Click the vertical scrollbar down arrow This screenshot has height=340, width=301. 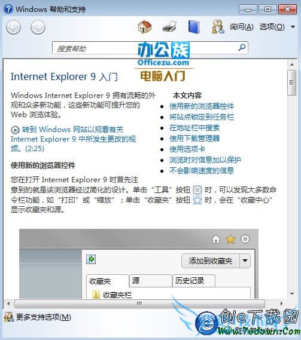(292, 294)
